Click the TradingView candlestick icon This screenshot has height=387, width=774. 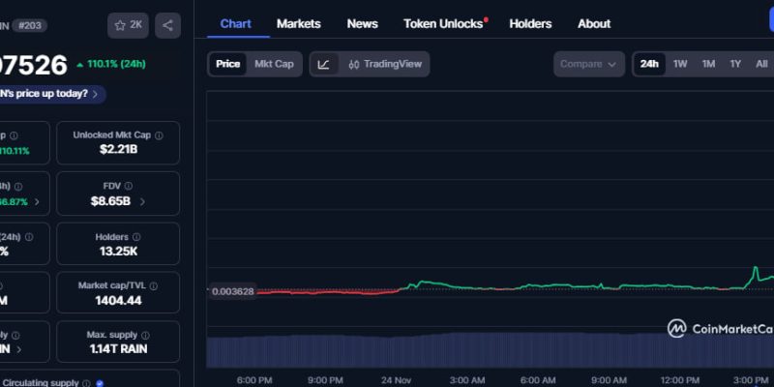click(354, 64)
